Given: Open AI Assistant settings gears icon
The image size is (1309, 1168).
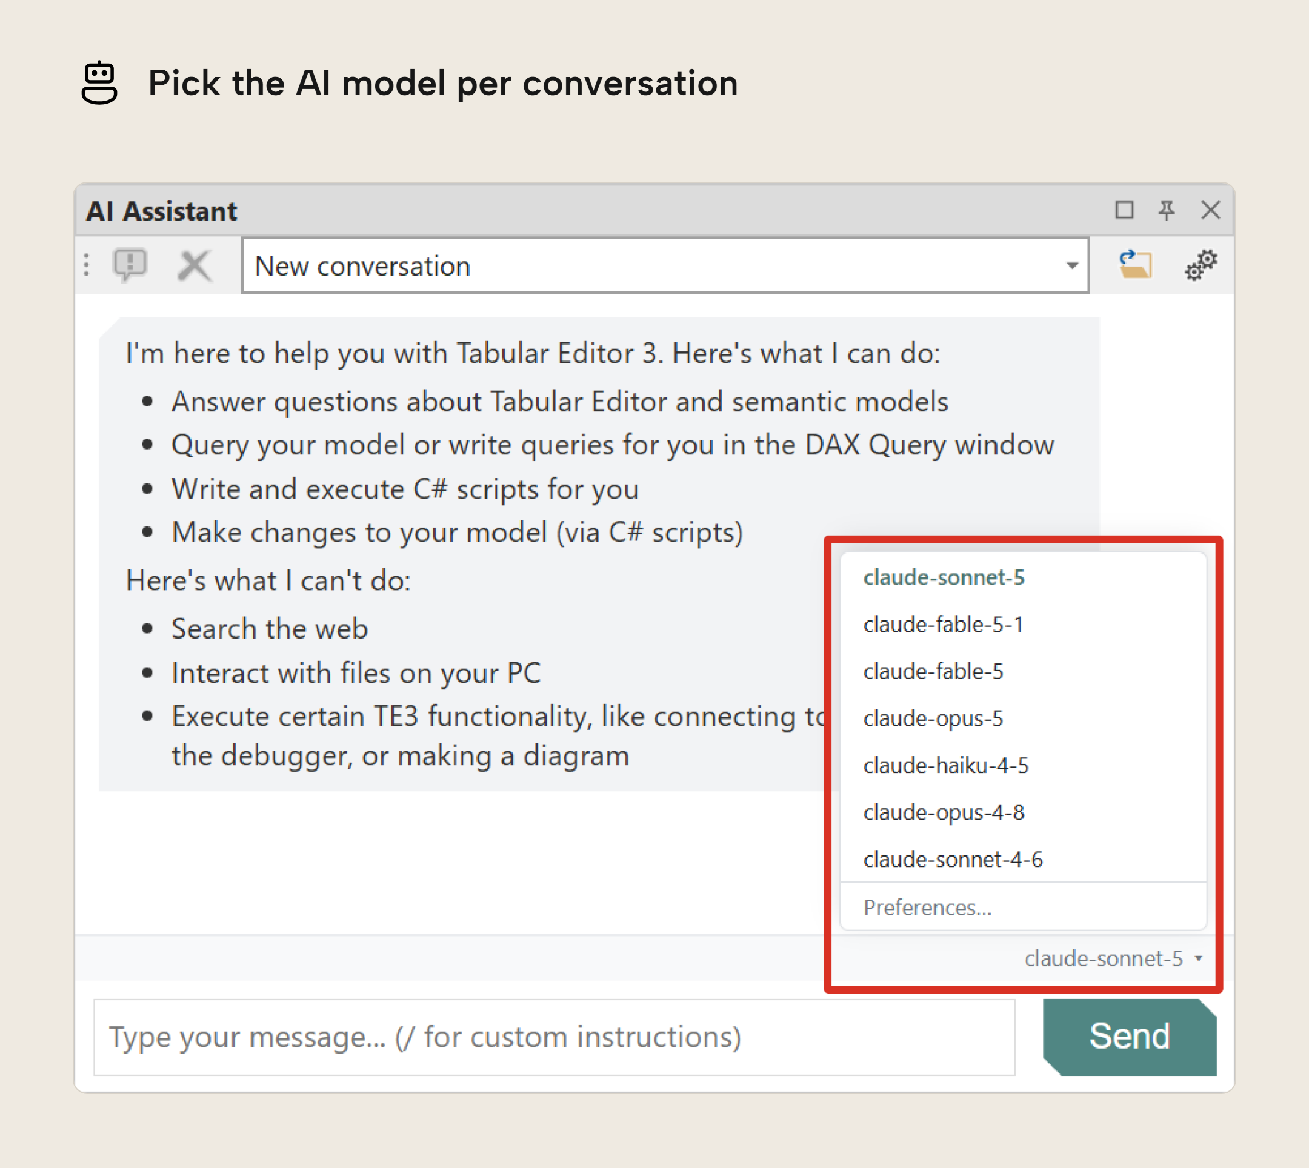Looking at the screenshot, I should pyautogui.click(x=1201, y=265).
